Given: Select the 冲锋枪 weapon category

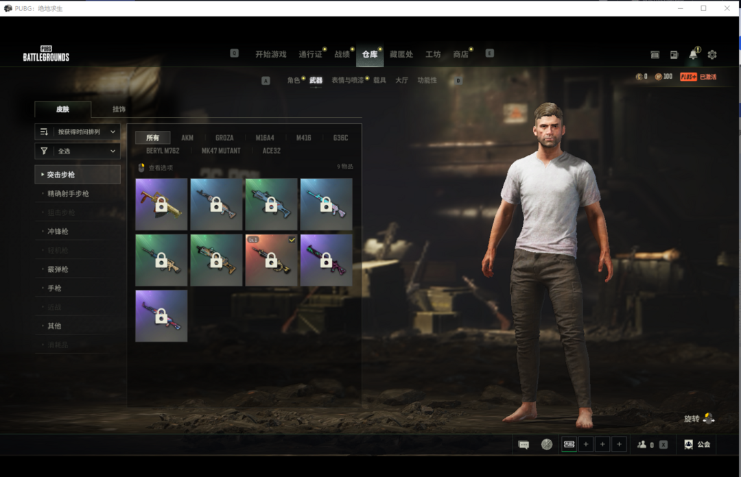Looking at the screenshot, I should 58,232.
